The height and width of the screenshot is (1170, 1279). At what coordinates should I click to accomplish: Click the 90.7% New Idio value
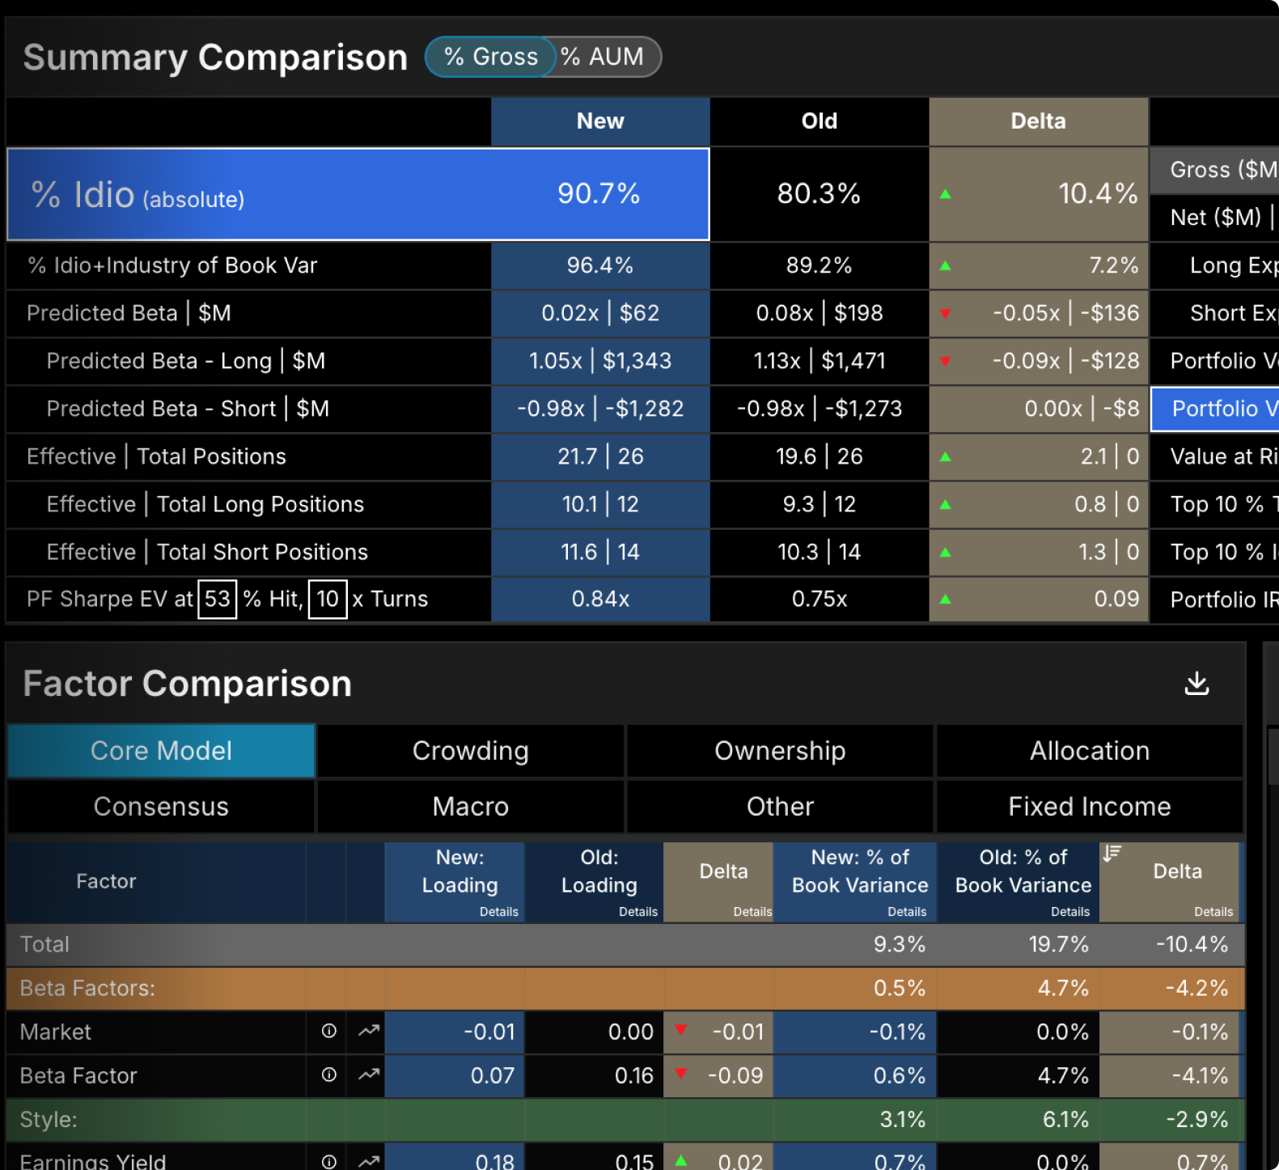[x=599, y=193]
